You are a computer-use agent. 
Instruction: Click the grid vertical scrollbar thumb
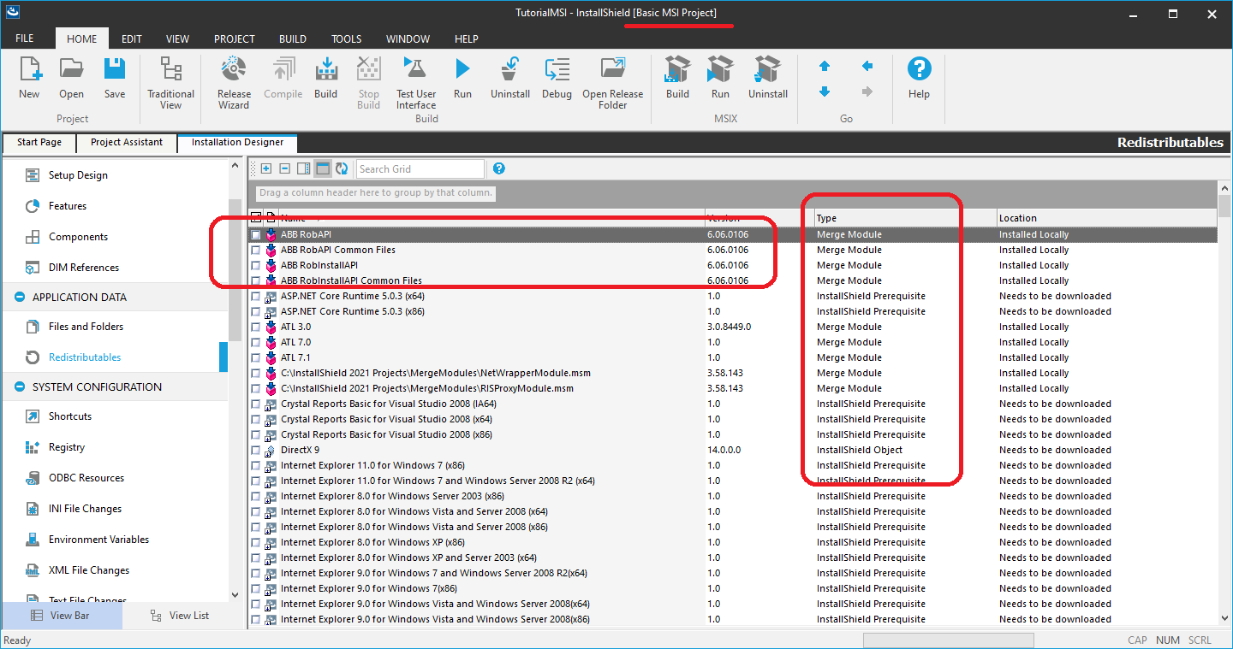tap(1224, 206)
